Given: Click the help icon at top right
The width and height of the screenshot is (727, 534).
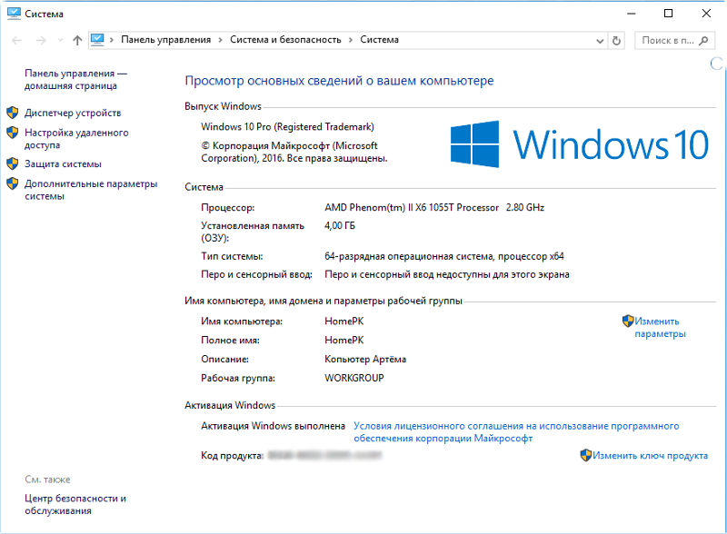Looking at the screenshot, I should [717, 64].
